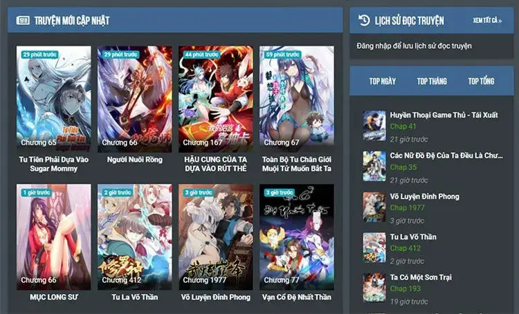Click Tu La Võ Thần in top ranking list
The width and height of the screenshot is (519, 314).
[x=413, y=237]
